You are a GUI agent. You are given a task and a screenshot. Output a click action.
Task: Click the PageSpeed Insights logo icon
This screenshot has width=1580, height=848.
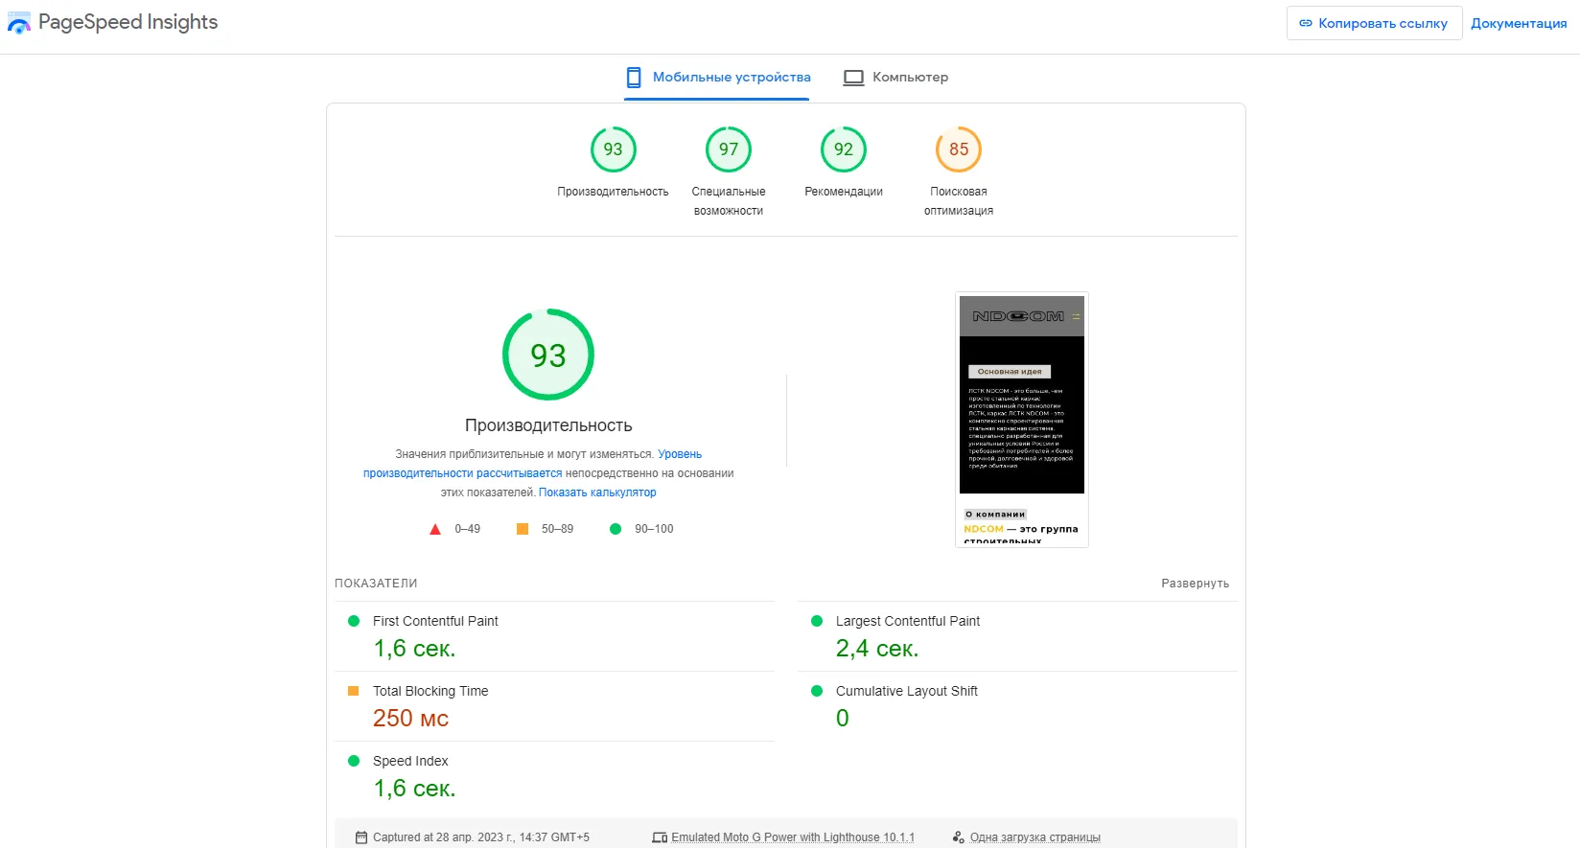coord(18,23)
